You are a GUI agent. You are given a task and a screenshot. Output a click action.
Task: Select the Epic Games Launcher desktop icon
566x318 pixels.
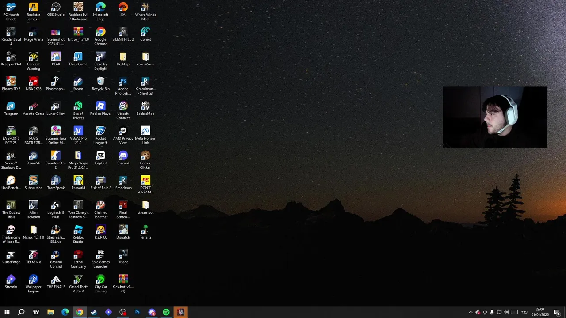pos(100,259)
